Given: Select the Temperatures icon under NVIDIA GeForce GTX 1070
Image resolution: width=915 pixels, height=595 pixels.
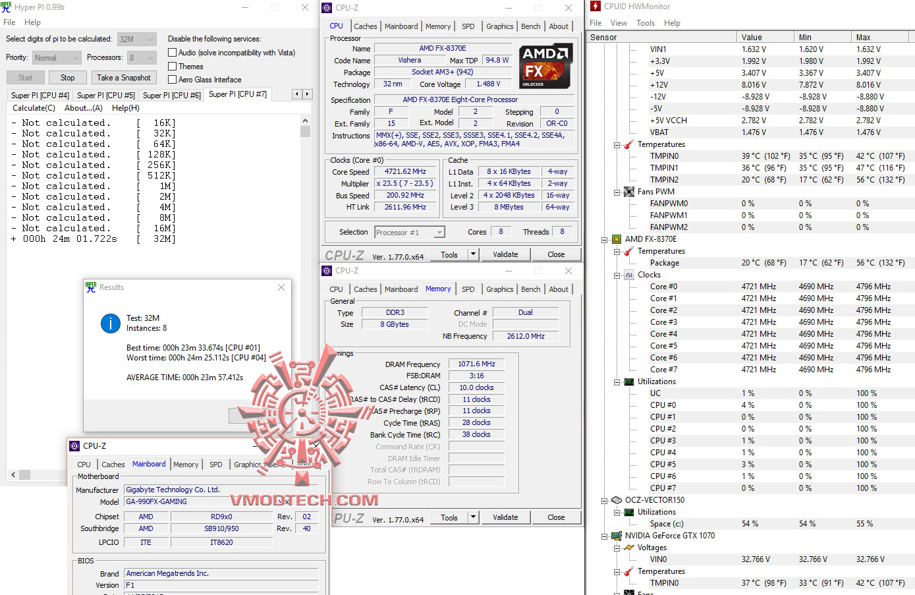Looking at the screenshot, I should pyautogui.click(x=629, y=571).
